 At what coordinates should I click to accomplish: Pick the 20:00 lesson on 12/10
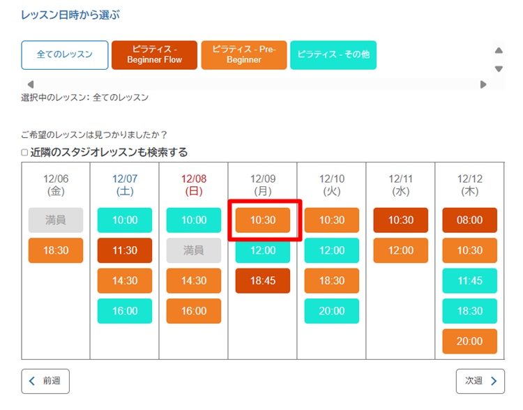[332, 311]
